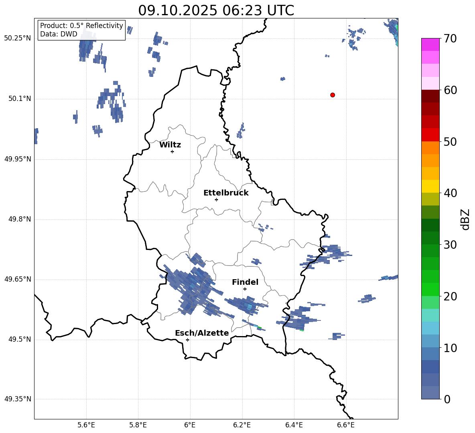The width and height of the screenshot is (475, 433).
Task: Click the 50.25°N latitude label
Action: (x=17, y=38)
